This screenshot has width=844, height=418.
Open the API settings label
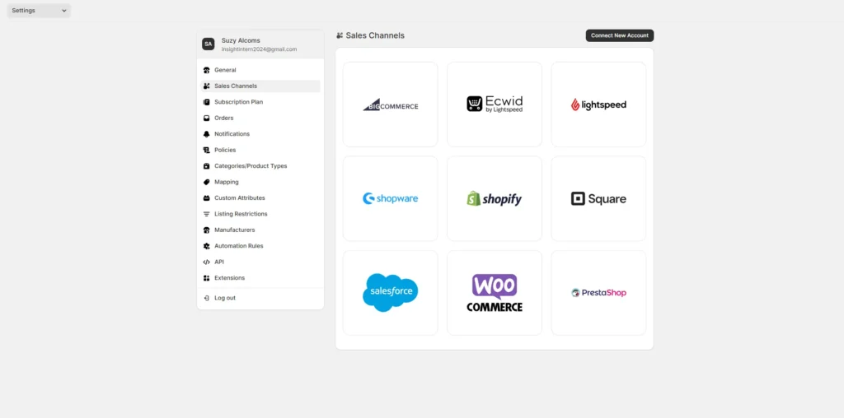pyautogui.click(x=219, y=262)
